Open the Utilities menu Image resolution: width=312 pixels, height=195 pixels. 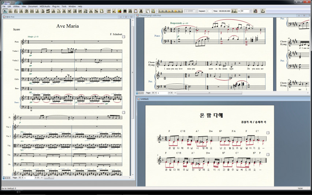(x=16, y=6)
